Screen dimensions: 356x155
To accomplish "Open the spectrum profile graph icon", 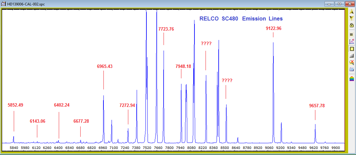I will [x=351, y=42].
